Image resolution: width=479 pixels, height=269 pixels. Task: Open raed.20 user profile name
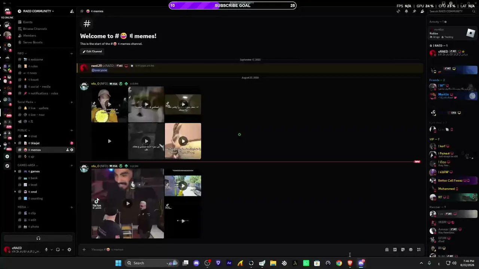[x=97, y=66]
